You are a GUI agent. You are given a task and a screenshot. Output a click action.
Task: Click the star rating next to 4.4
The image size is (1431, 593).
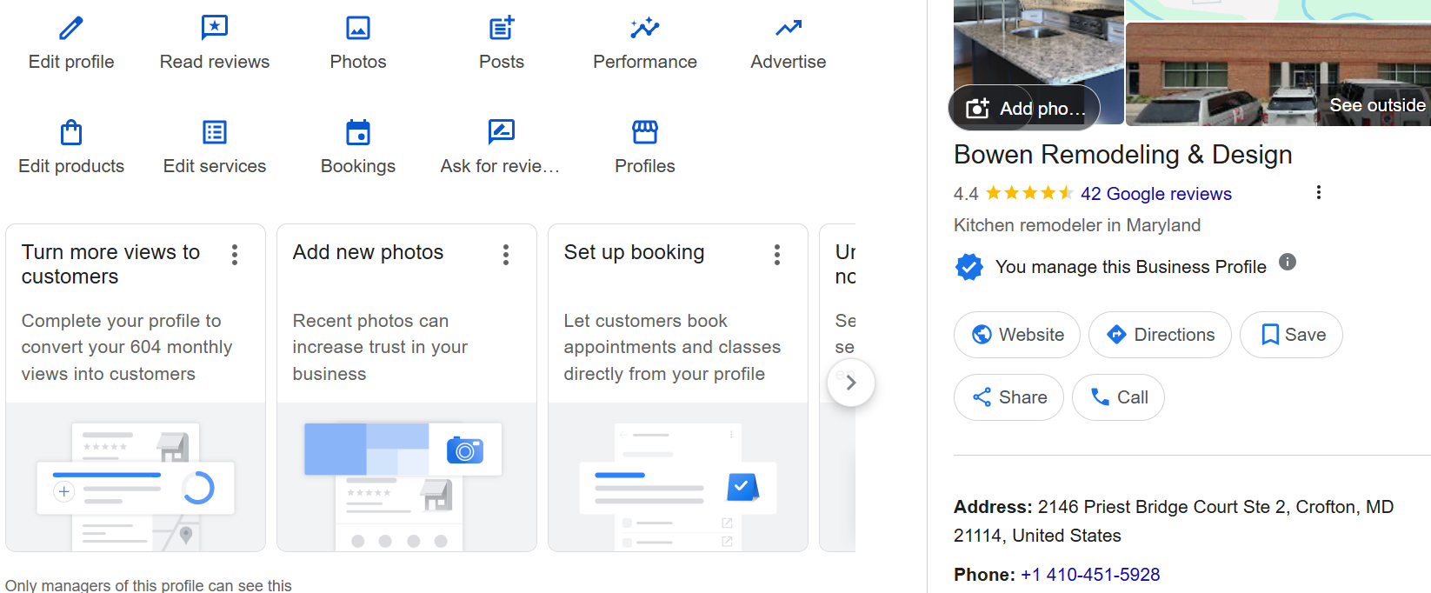coord(1029,193)
